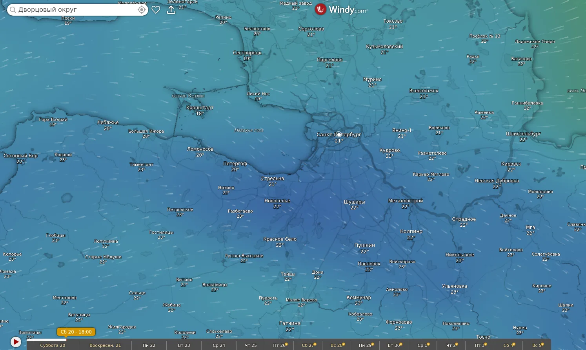
Task: Select premium day Пн 29
Action: click(x=365, y=345)
